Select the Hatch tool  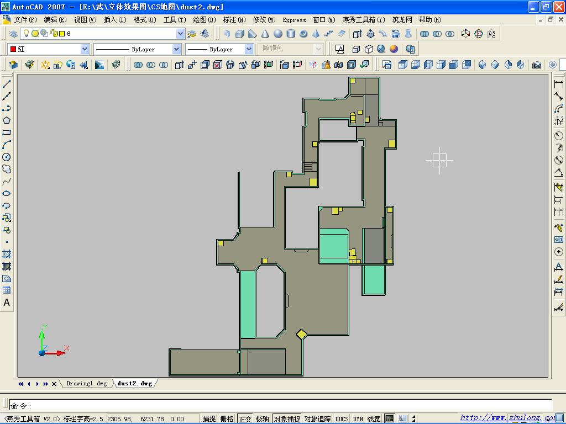click(x=7, y=254)
